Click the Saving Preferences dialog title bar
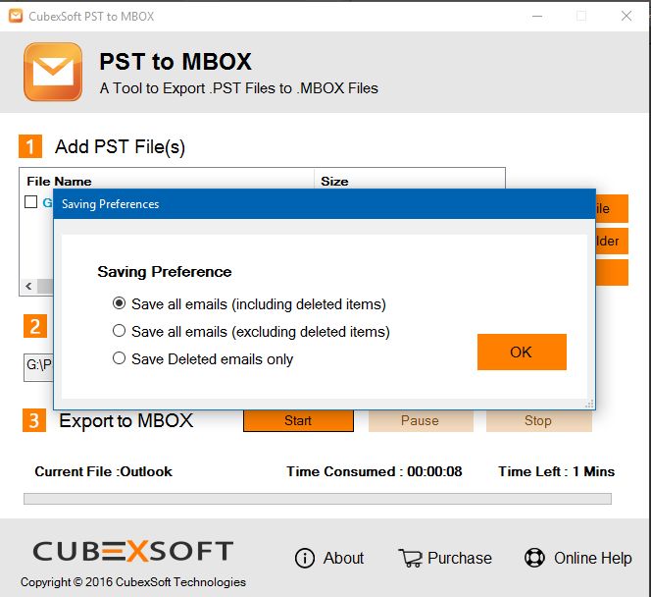 [x=325, y=203]
